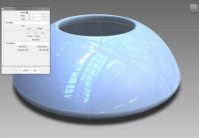Click the ViewCube navigation cube

[x=194, y=8]
